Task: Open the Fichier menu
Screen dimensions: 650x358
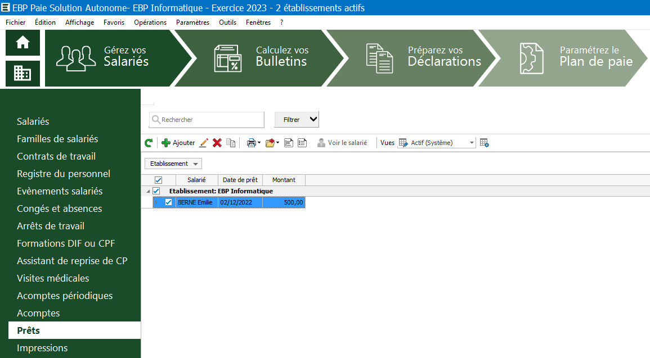Action: point(15,22)
